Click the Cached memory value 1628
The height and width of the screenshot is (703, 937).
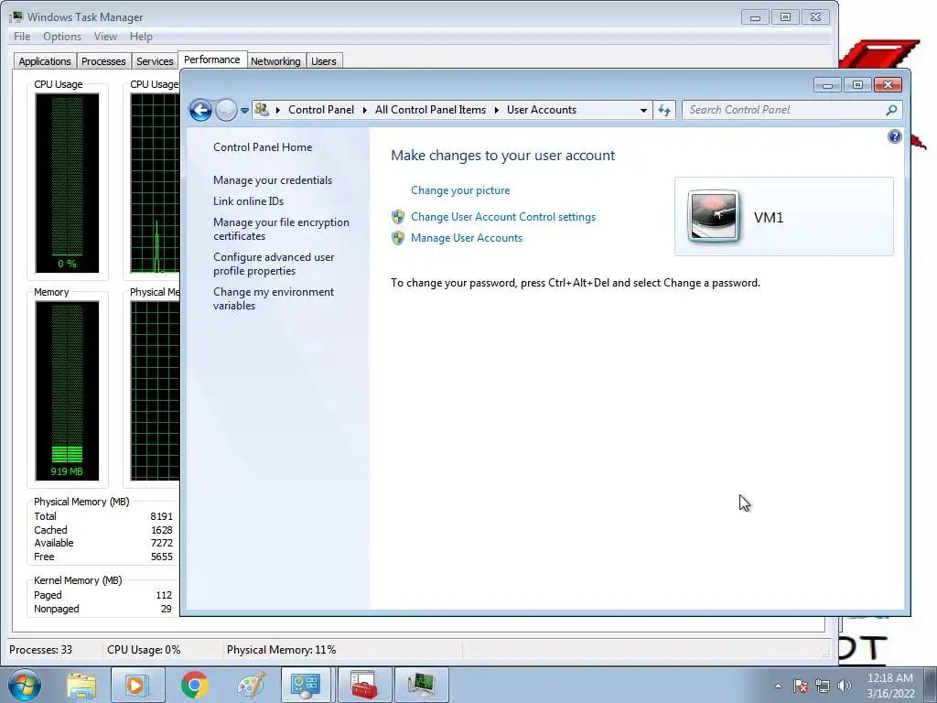click(x=161, y=530)
